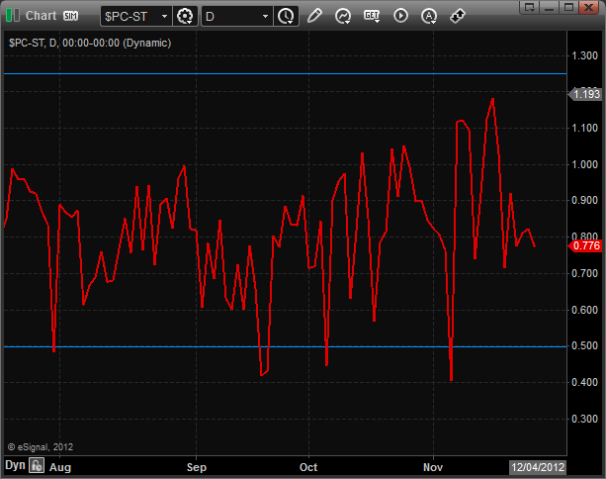Open the time template clock menu
Screen dimensions: 606x479
[286, 16]
